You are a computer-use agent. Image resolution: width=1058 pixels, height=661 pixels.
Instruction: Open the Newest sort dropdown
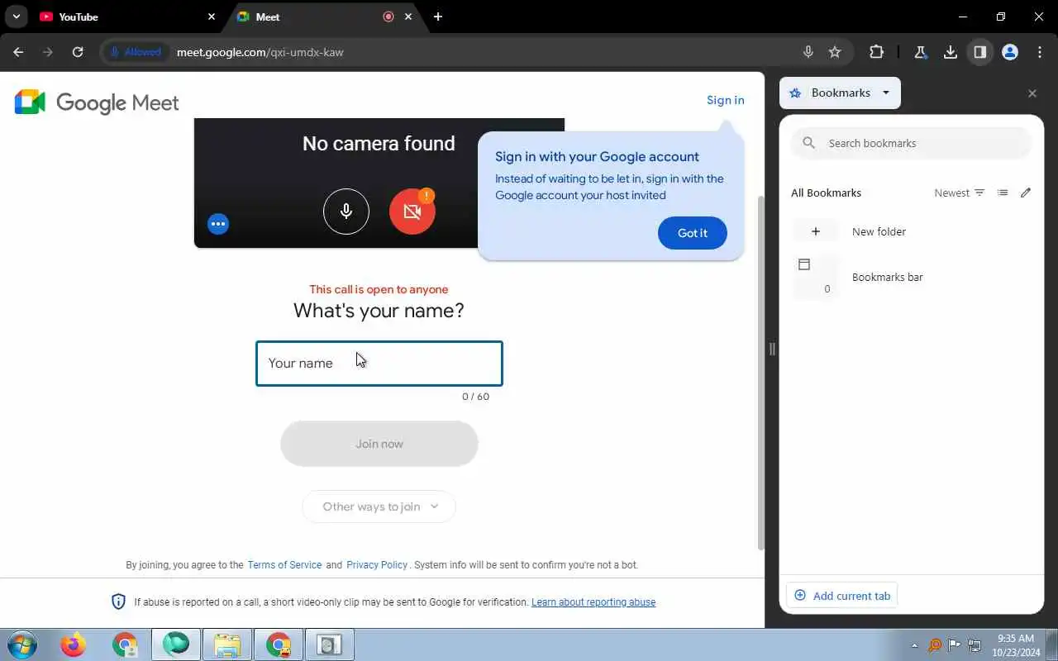point(960,193)
